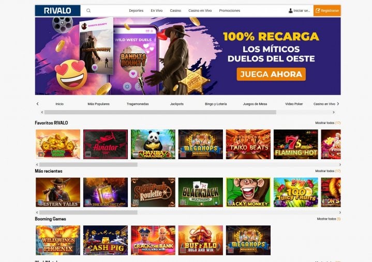Click the RIVALO logo
The height and width of the screenshot is (262, 372).
57,11
